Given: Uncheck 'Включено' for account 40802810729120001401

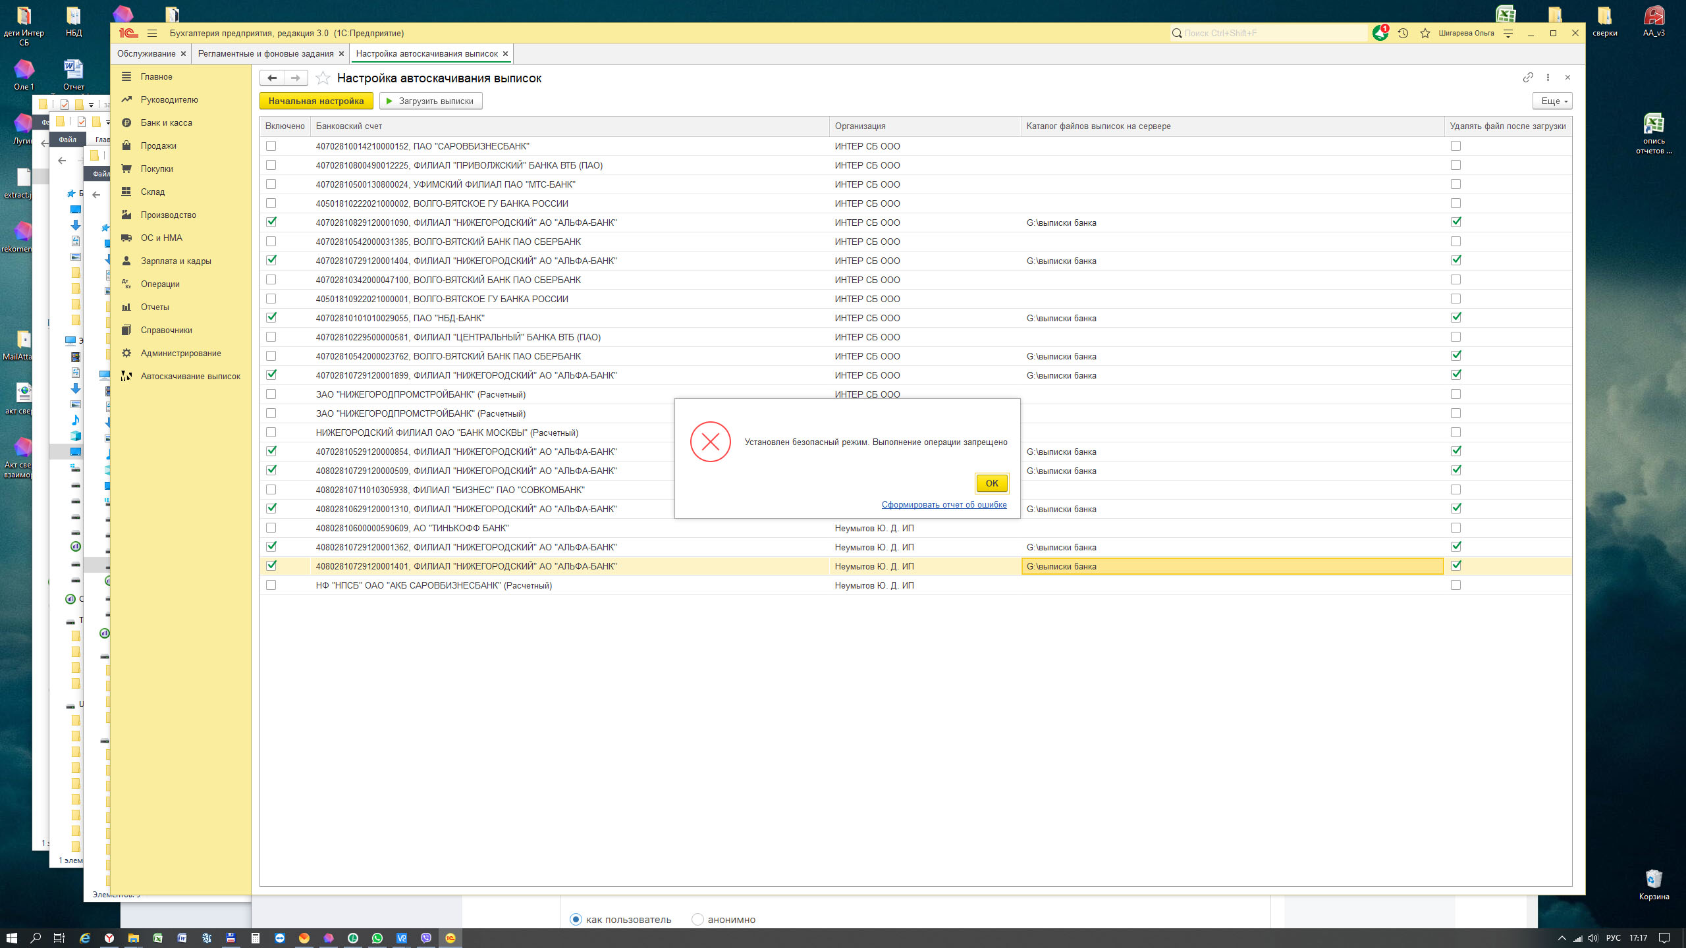Looking at the screenshot, I should click(x=271, y=566).
